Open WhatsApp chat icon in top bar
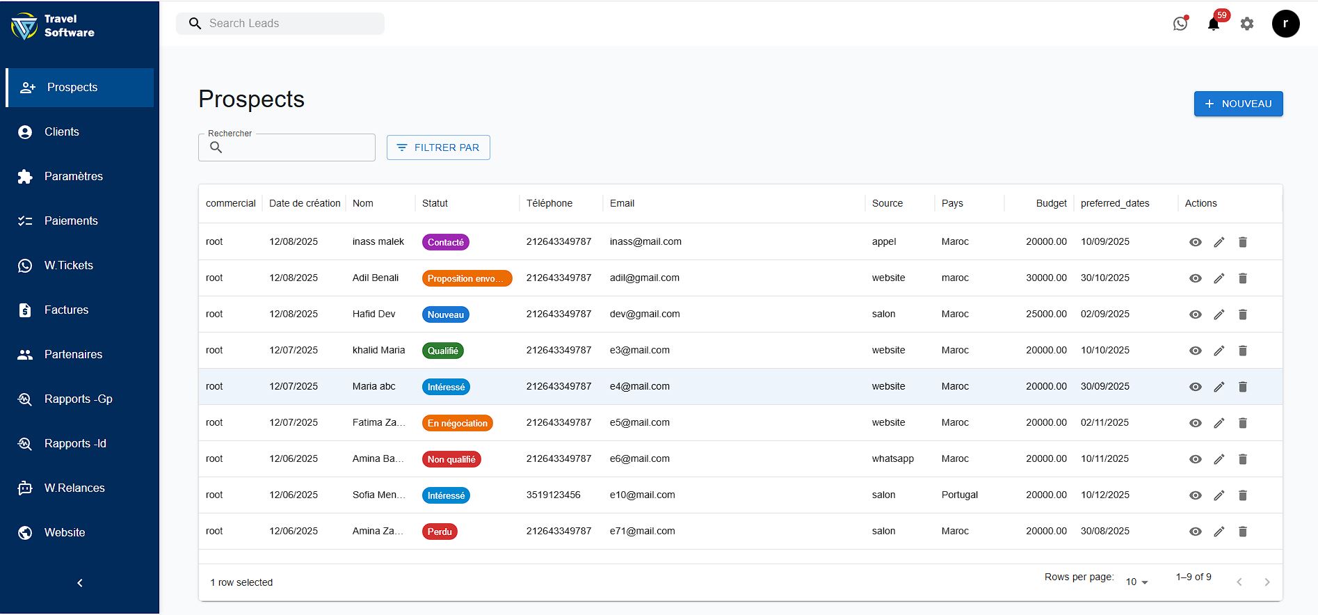Screen dimensions: 1318x615 pos(1180,24)
